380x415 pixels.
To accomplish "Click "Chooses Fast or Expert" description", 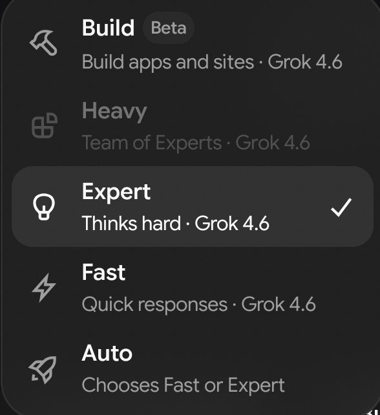I will [183, 385].
